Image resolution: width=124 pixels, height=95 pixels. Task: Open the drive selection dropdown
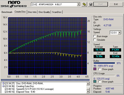point(78,4)
